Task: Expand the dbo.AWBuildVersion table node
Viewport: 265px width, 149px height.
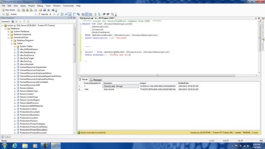Action: pos(15,50)
